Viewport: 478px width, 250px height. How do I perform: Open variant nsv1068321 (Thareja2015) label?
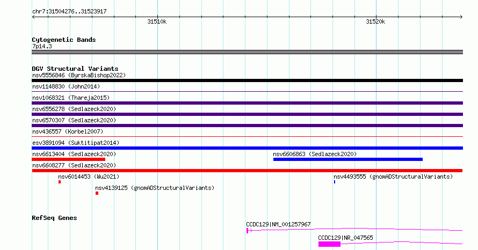(x=71, y=98)
